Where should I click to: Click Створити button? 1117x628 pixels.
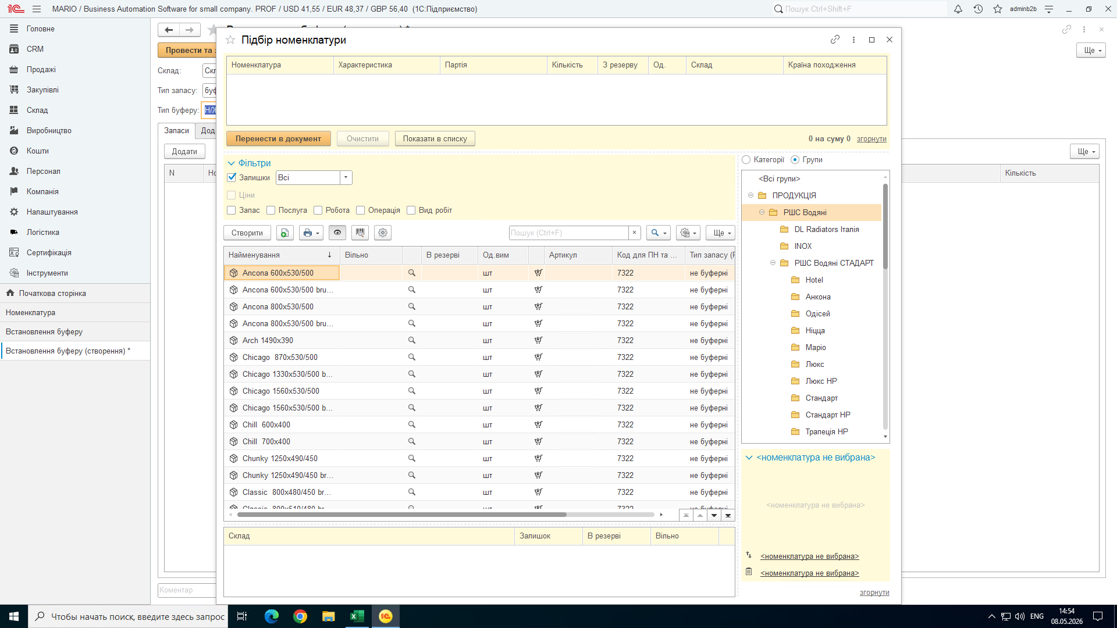[x=247, y=233]
